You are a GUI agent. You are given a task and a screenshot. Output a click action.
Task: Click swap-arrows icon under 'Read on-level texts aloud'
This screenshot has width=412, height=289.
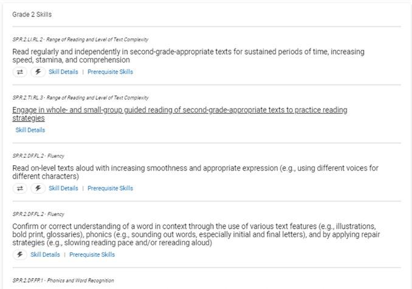(x=20, y=188)
